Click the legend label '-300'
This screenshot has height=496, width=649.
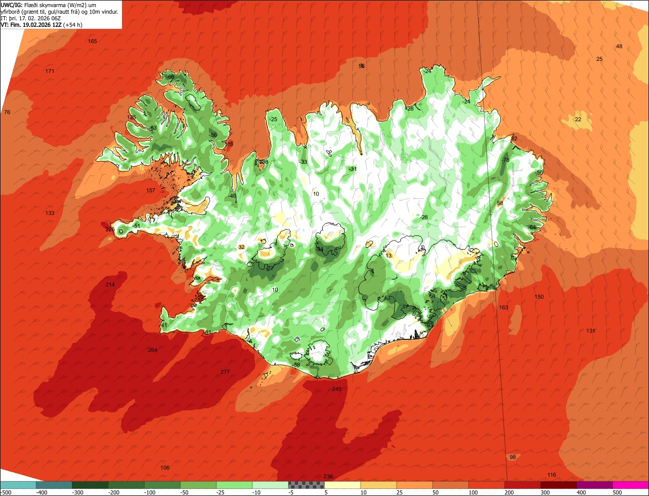(77, 492)
